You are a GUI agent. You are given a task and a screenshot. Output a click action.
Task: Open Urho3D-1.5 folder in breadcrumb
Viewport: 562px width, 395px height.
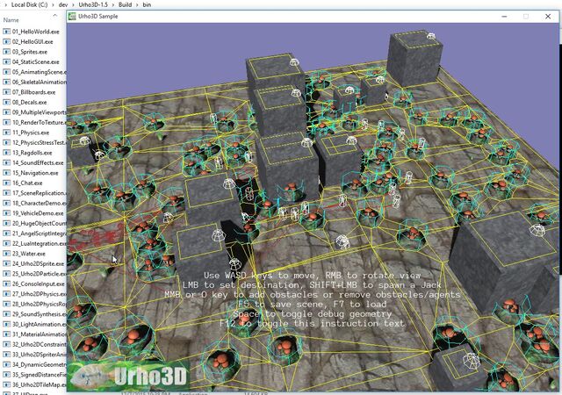pyautogui.click(x=93, y=4)
